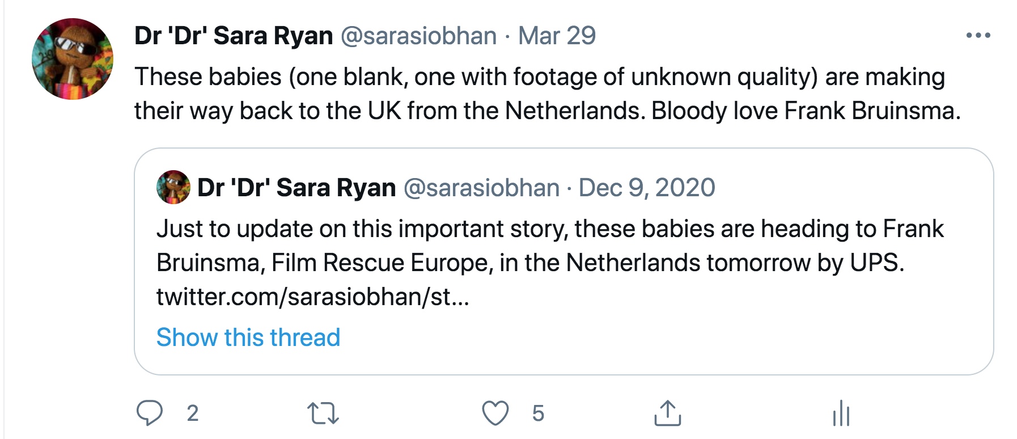The image size is (1017, 439).
Task: Click @sarasiobhan handle in quoted tweet
Action: click(x=481, y=187)
